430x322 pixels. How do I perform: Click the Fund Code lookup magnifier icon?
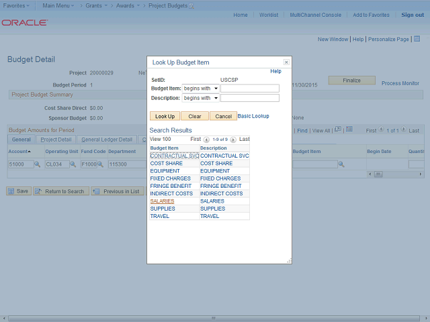coord(101,164)
